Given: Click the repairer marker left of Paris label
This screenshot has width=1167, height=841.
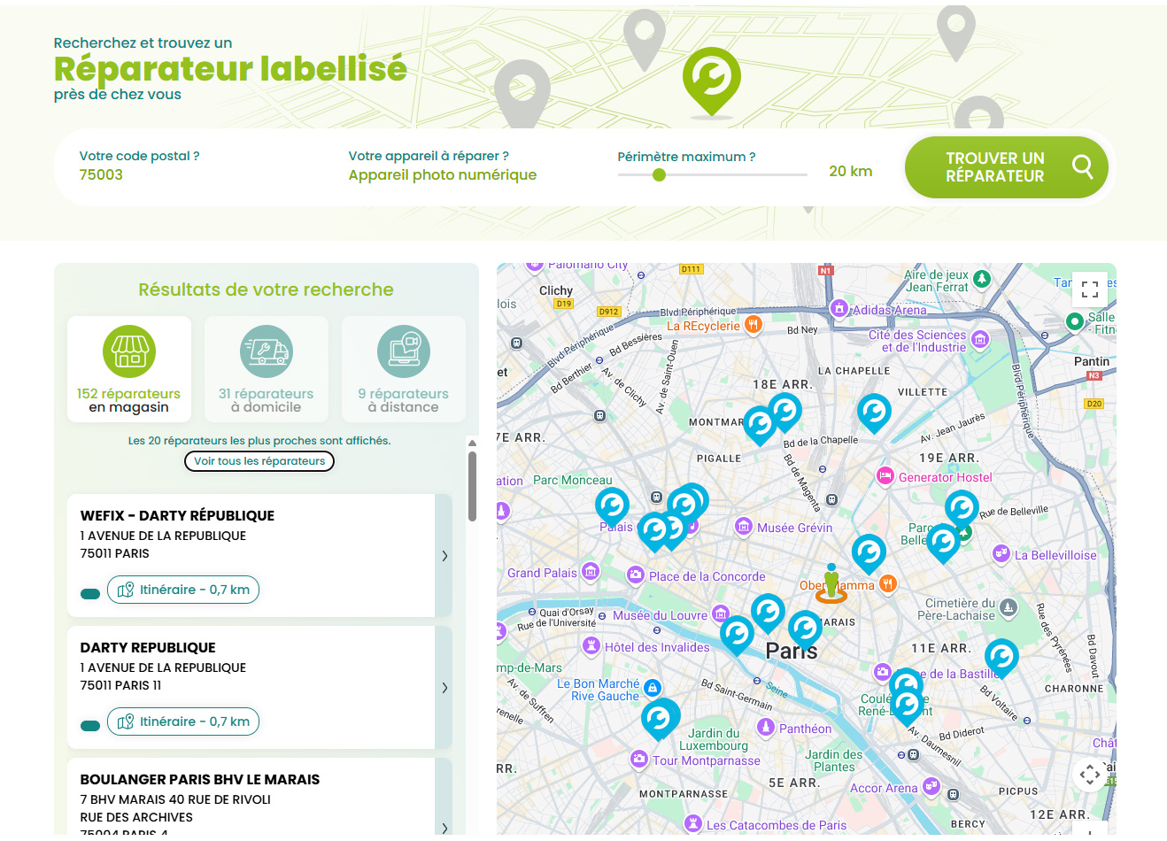Looking at the screenshot, I should coord(737,635).
